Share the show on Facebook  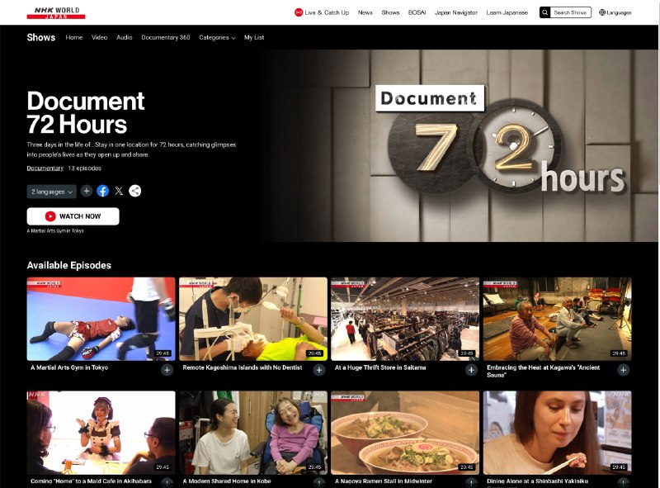point(102,191)
